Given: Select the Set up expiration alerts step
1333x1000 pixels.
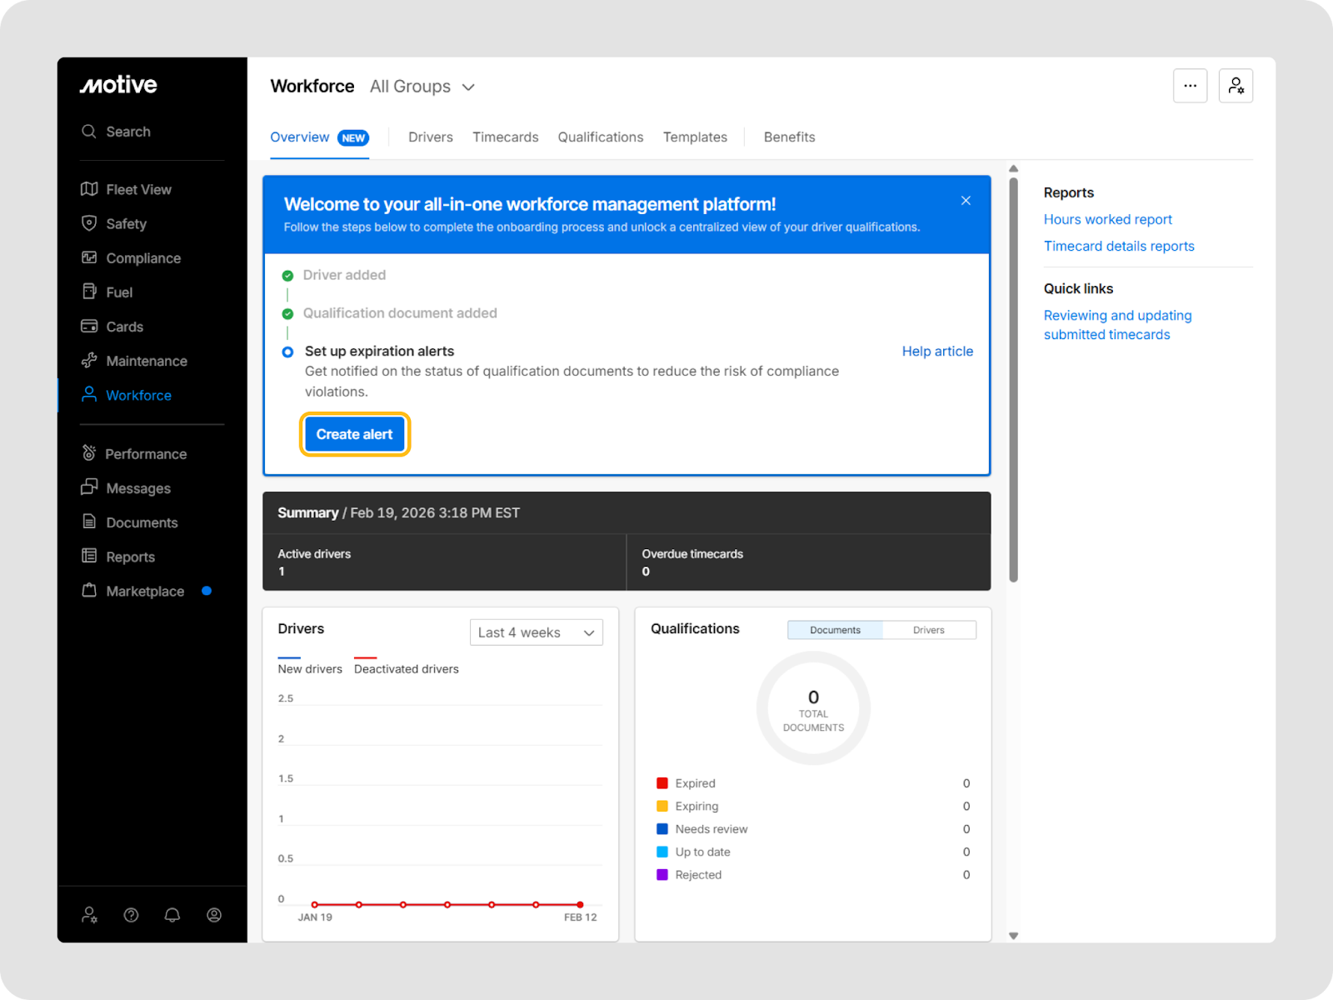Looking at the screenshot, I should click(x=379, y=352).
